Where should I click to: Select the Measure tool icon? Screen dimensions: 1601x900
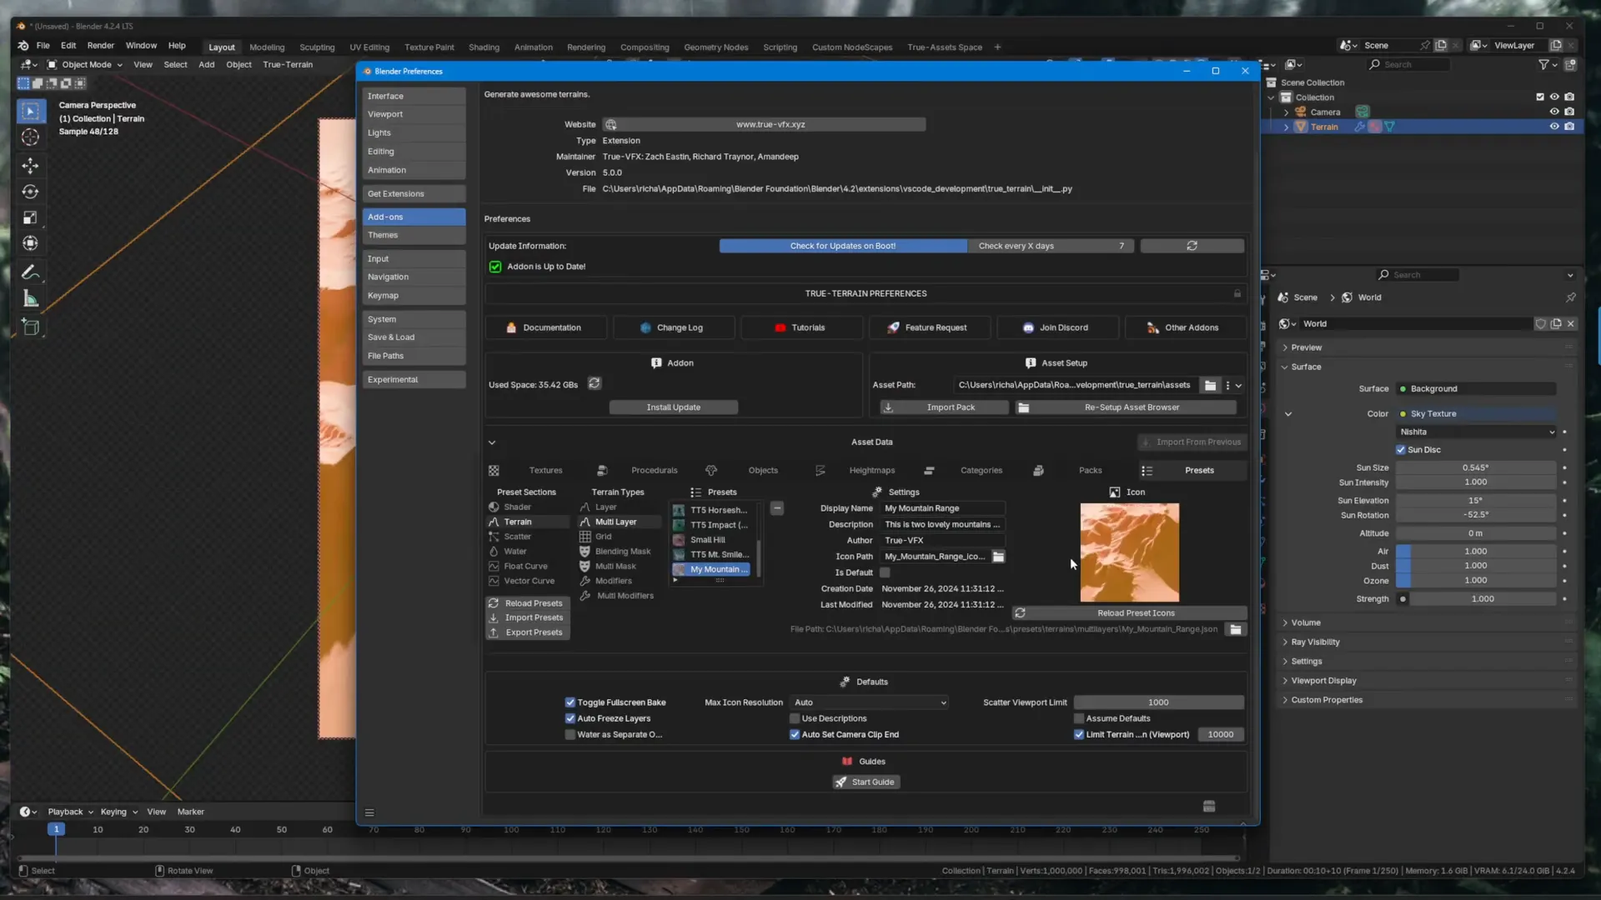(30, 299)
